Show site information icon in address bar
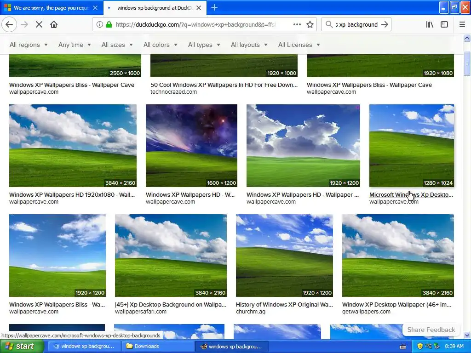 tap(99, 24)
